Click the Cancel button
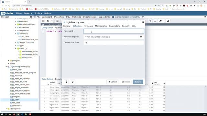The image size is (207, 116). (x=113, y=82)
